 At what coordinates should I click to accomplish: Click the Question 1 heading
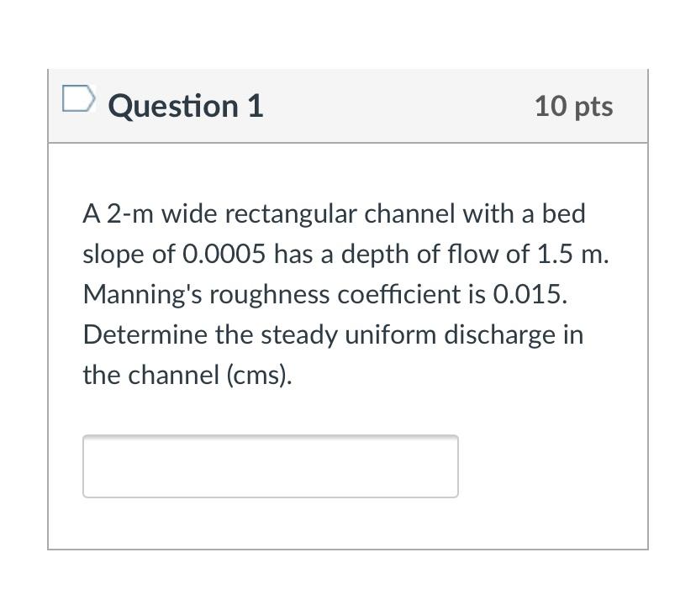[x=185, y=106]
